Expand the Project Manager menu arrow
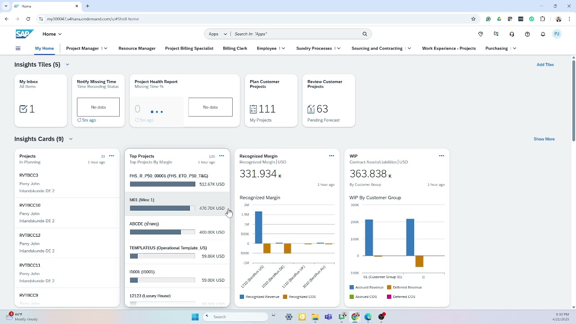 pyautogui.click(x=106, y=48)
